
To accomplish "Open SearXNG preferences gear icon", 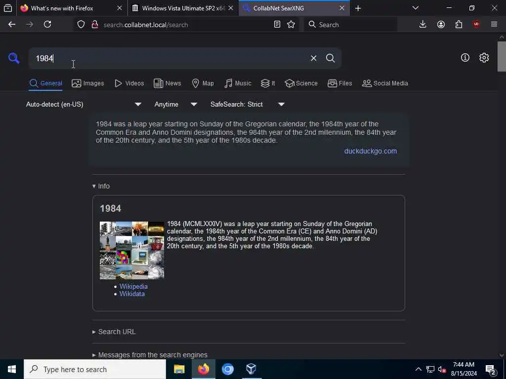I will (x=484, y=58).
